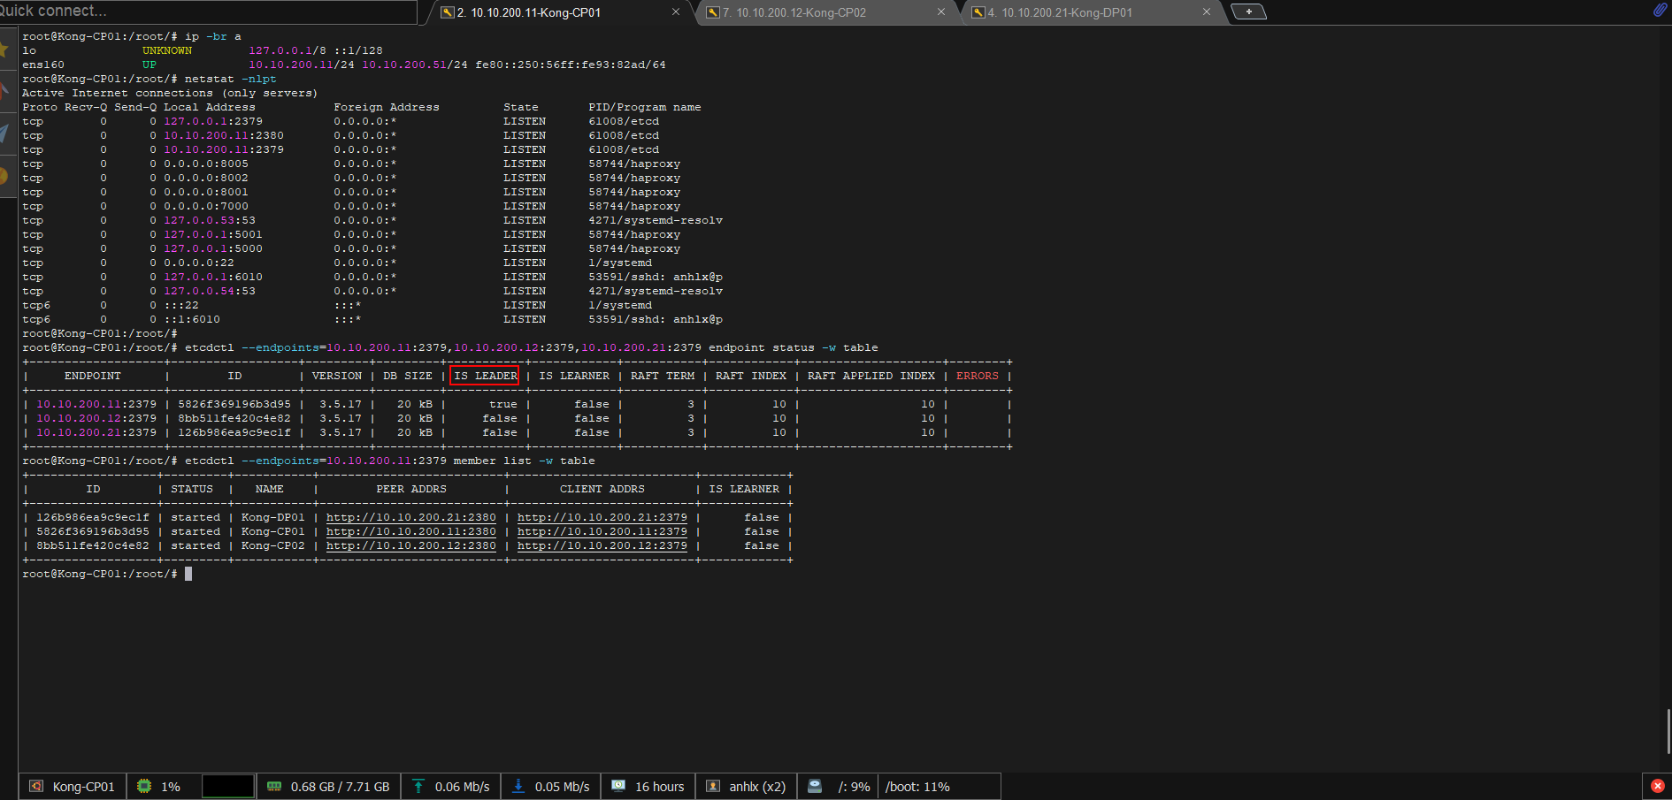Click the RAFT APPLIED INDEX column header
Screen dimensions: 1672x800
coord(871,376)
